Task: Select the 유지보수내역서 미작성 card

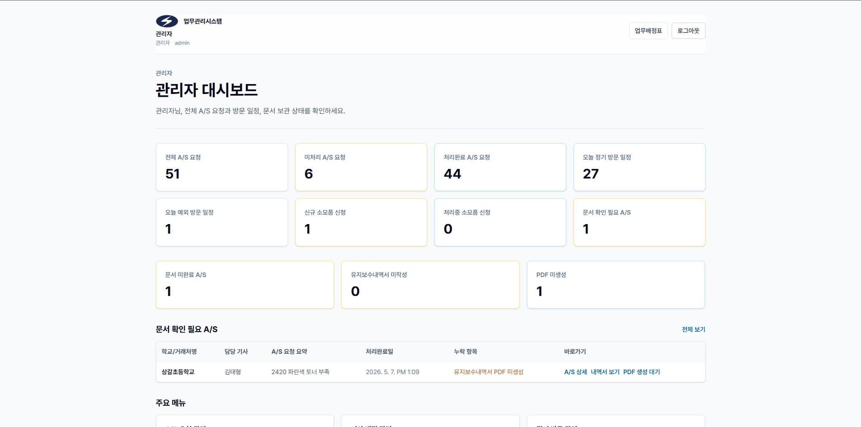Action: pyautogui.click(x=430, y=285)
